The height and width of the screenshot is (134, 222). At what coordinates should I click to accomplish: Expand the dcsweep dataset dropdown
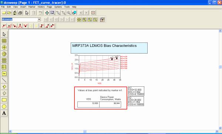[39, 20]
